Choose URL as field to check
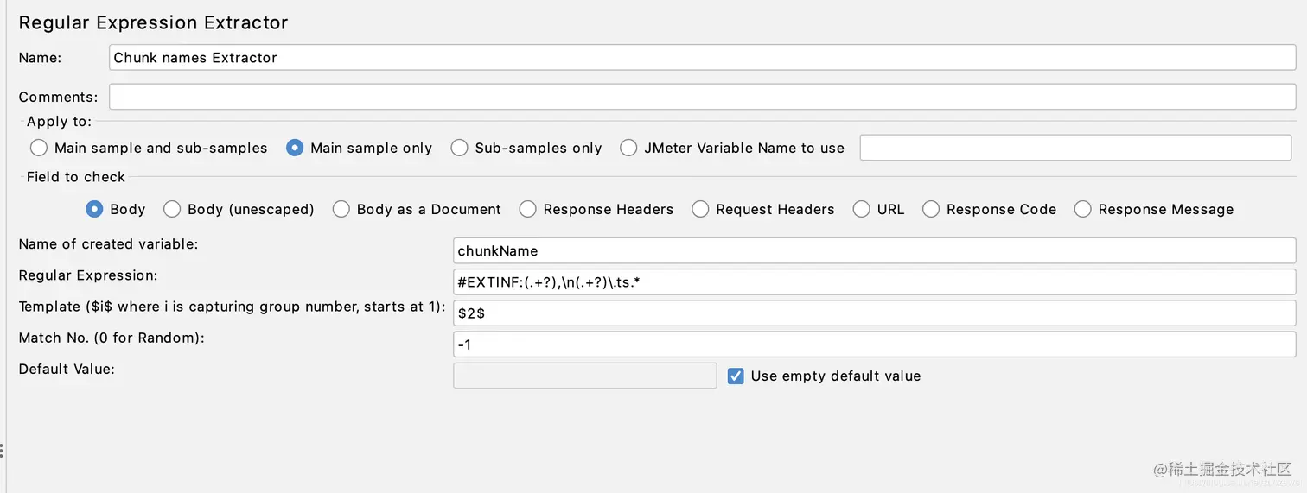Image resolution: width=1307 pixels, height=493 pixels. 862,209
